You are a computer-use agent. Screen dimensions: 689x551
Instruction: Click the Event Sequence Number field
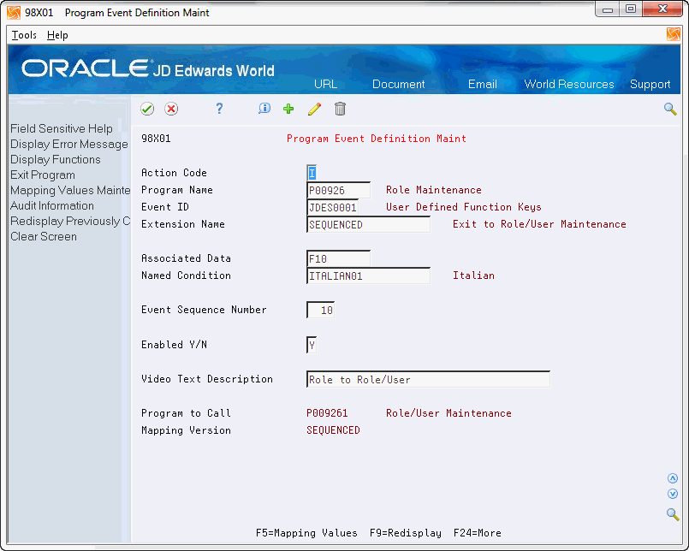click(x=320, y=311)
